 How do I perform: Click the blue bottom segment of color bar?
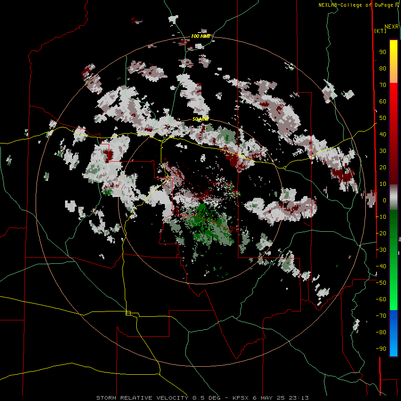tap(393, 333)
